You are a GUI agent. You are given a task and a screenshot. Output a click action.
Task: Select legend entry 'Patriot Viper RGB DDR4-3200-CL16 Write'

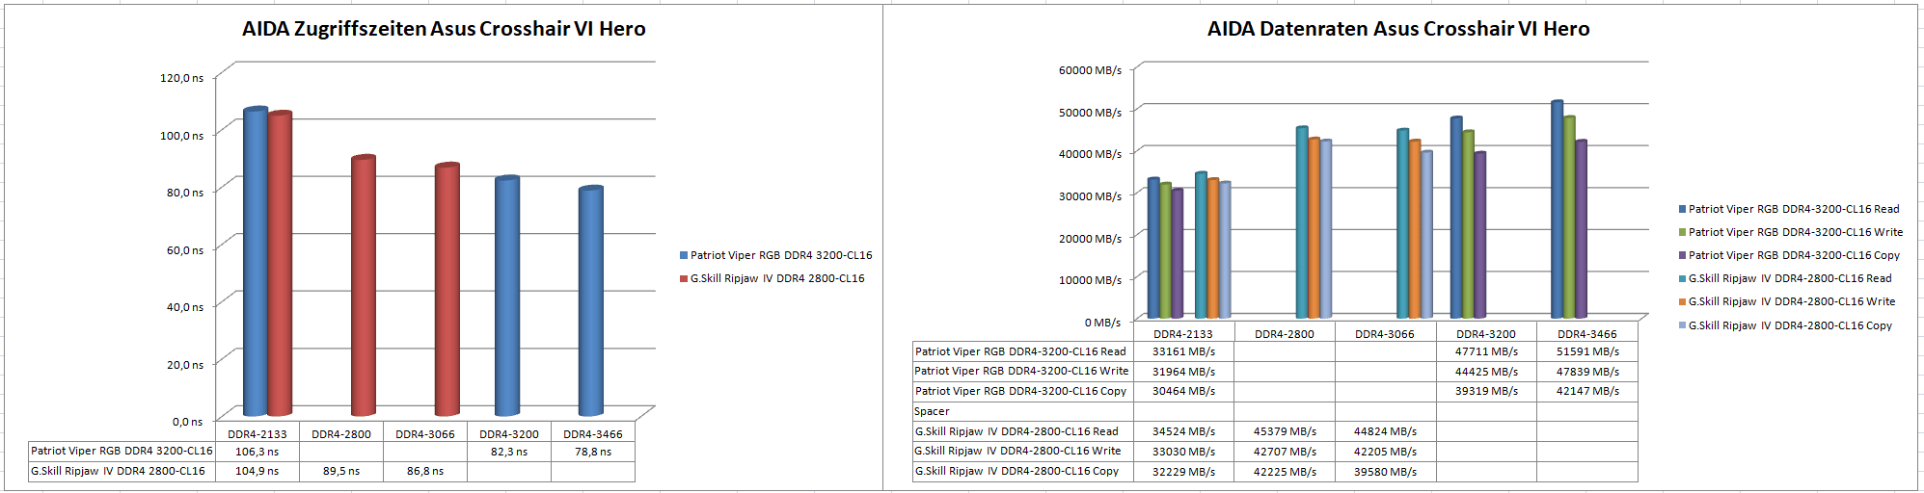point(1796,232)
